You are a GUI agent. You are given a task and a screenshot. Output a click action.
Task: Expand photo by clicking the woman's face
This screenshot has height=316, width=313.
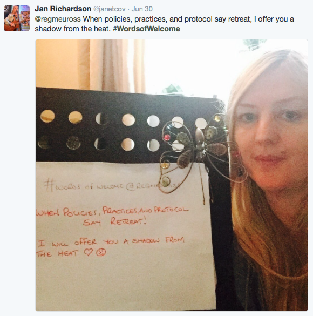click(x=272, y=131)
